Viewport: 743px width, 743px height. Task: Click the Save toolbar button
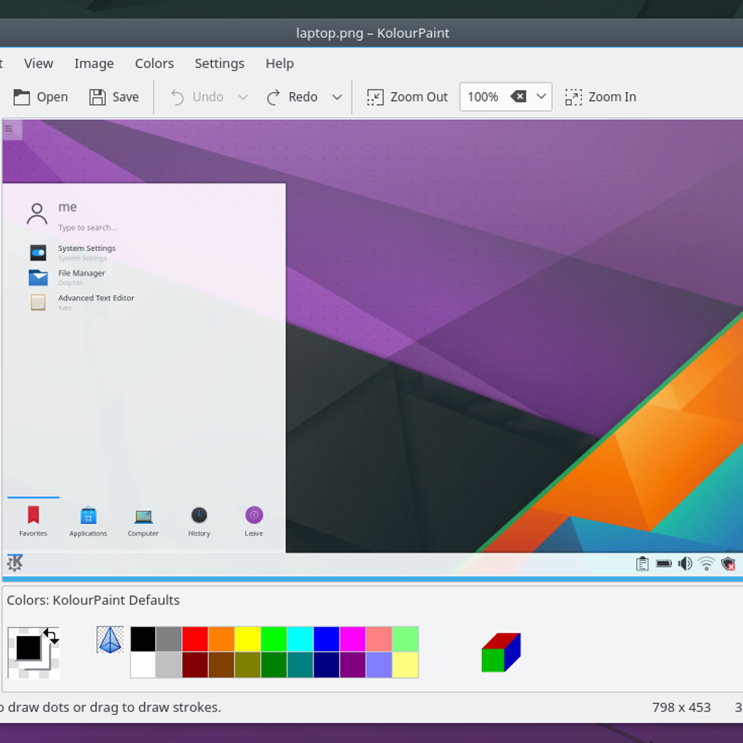pos(114,97)
